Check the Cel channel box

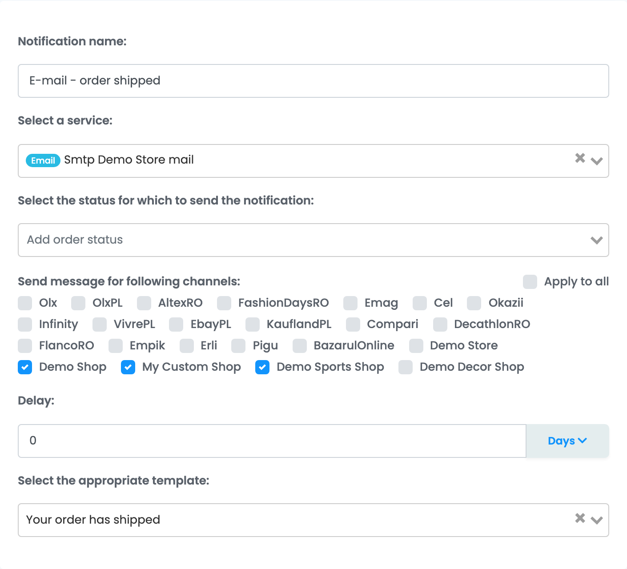[x=420, y=303]
